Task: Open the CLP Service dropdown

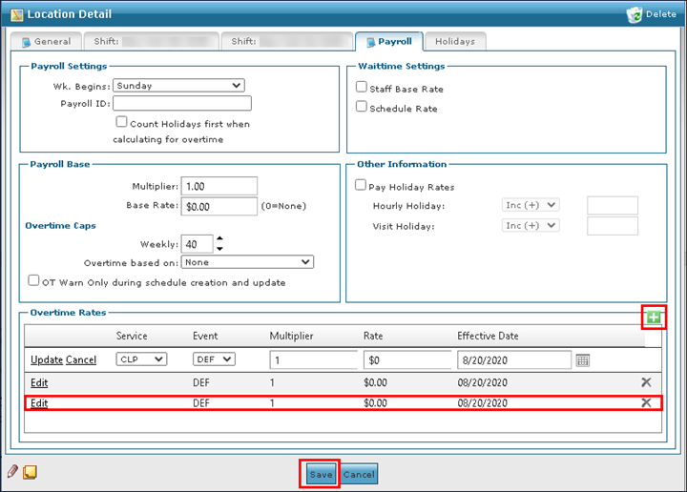Action: pos(141,359)
